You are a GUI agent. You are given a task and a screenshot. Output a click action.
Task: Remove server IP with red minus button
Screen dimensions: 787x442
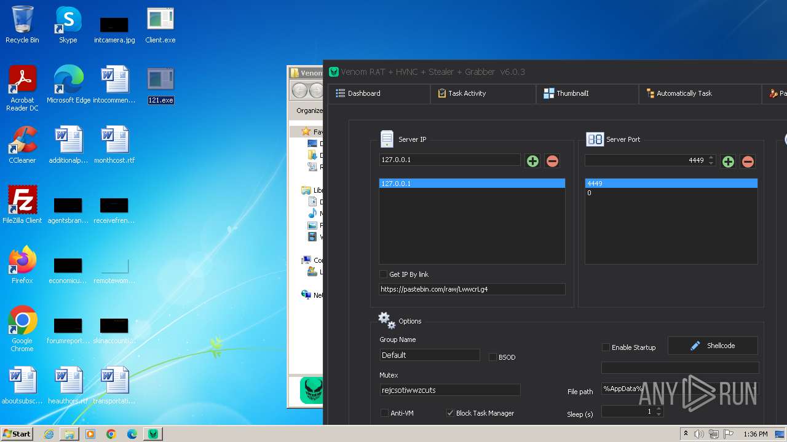click(x=552, y=161)
